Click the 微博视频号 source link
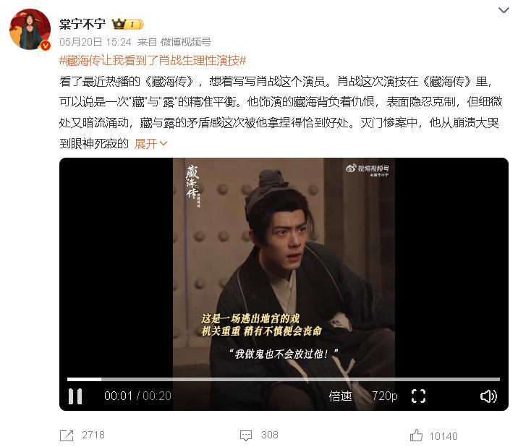The image size is (518, 447). click(186, 42)
